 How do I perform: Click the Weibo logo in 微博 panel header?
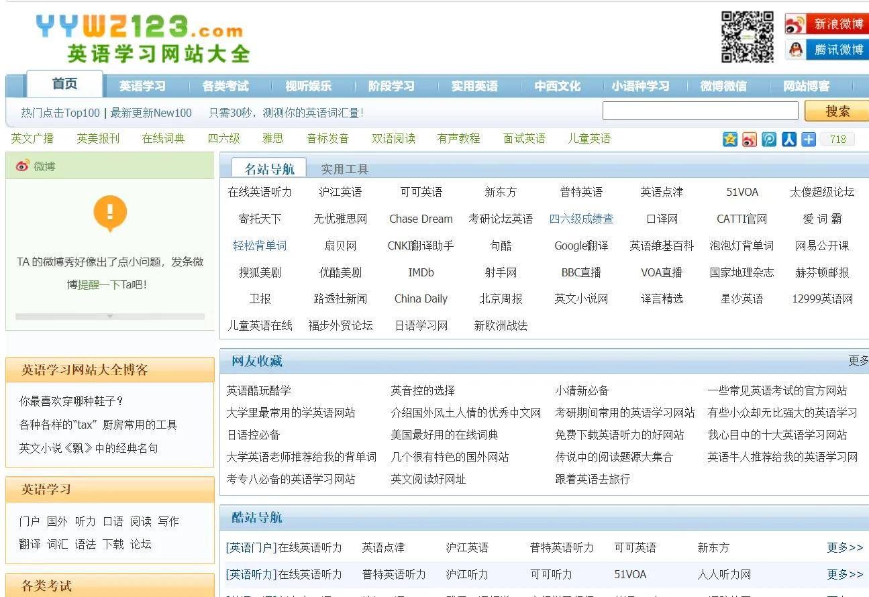pos(23,166)
